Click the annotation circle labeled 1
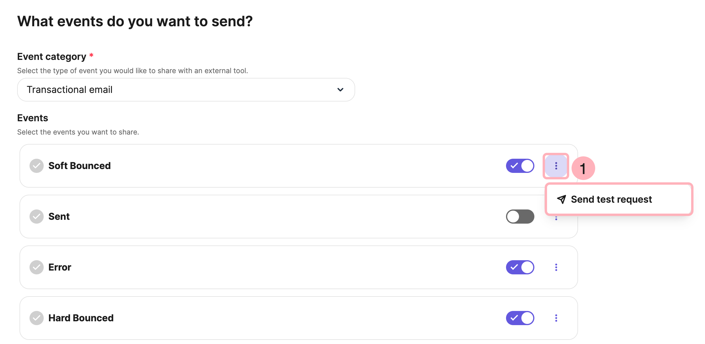This screenshot has width=705, height=344. point(583,168)
